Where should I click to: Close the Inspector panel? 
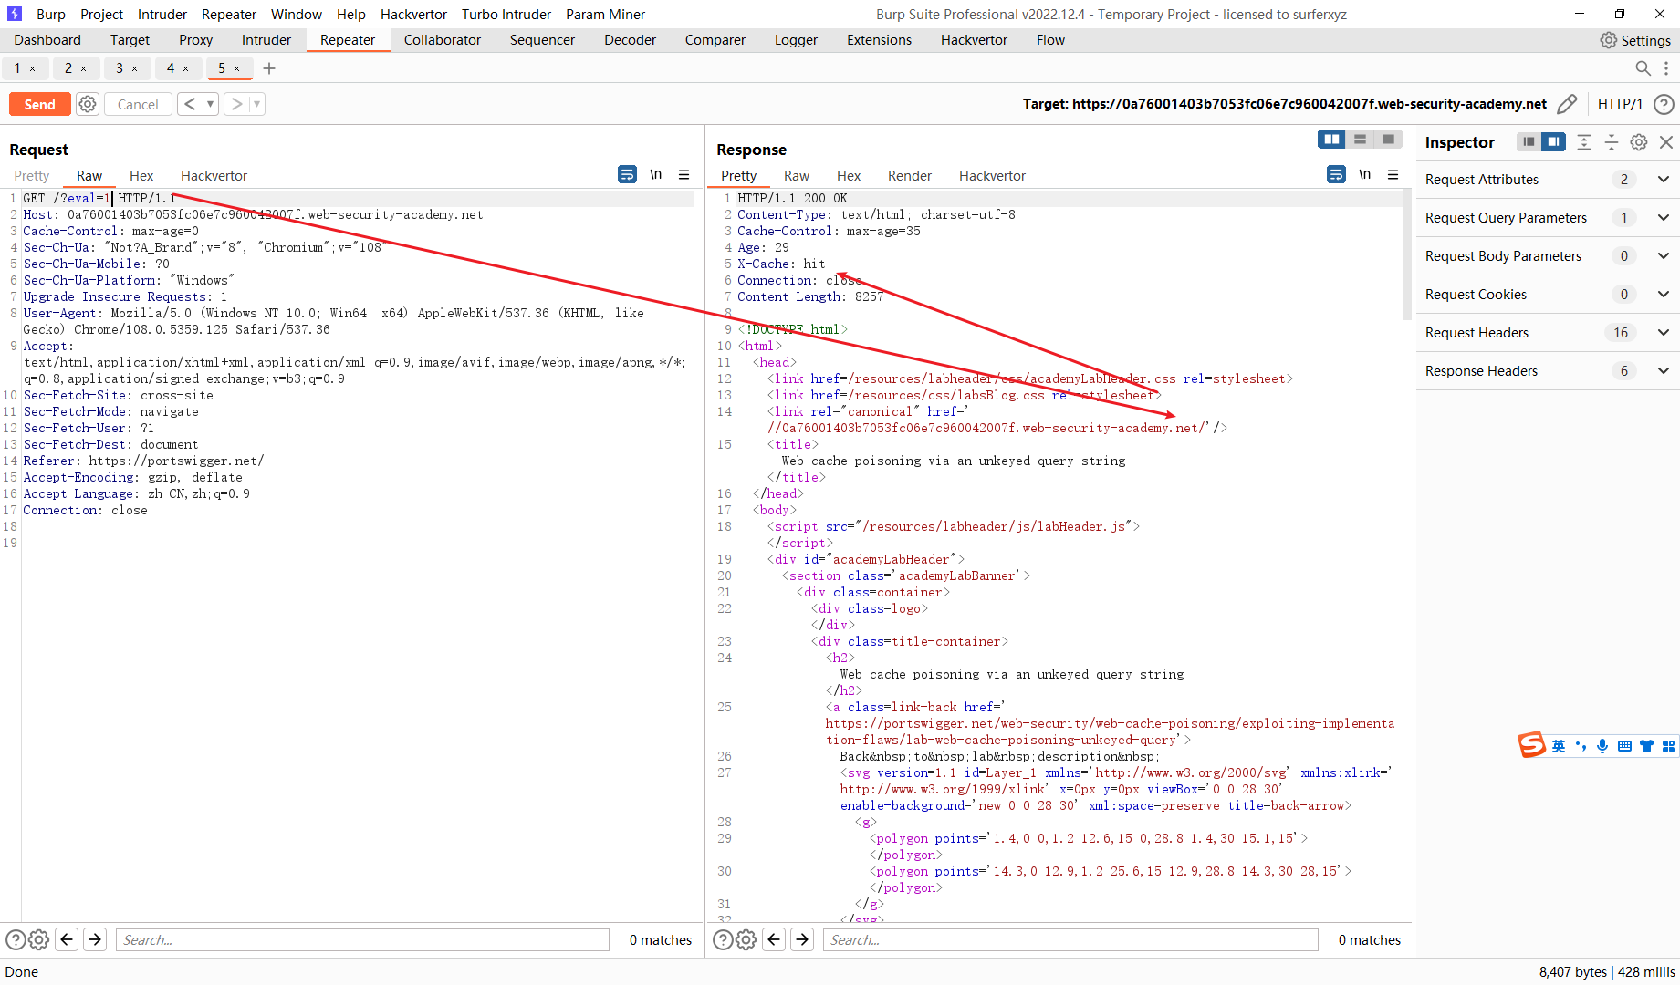pyautogui.click(x=1666, y=142)
